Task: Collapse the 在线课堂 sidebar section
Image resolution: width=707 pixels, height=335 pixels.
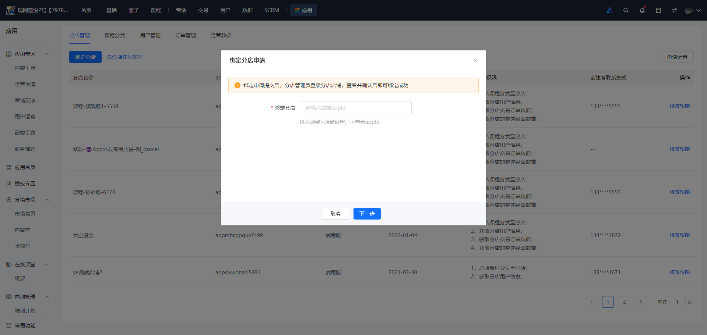Action: click(x=47, y=264)
